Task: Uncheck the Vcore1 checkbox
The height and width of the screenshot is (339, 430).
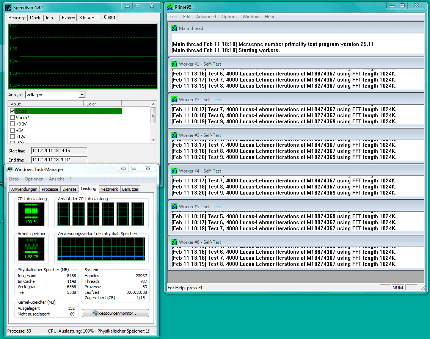Action: tap(13, 111)
